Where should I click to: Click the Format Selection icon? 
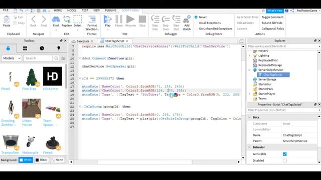coord(92,19)
